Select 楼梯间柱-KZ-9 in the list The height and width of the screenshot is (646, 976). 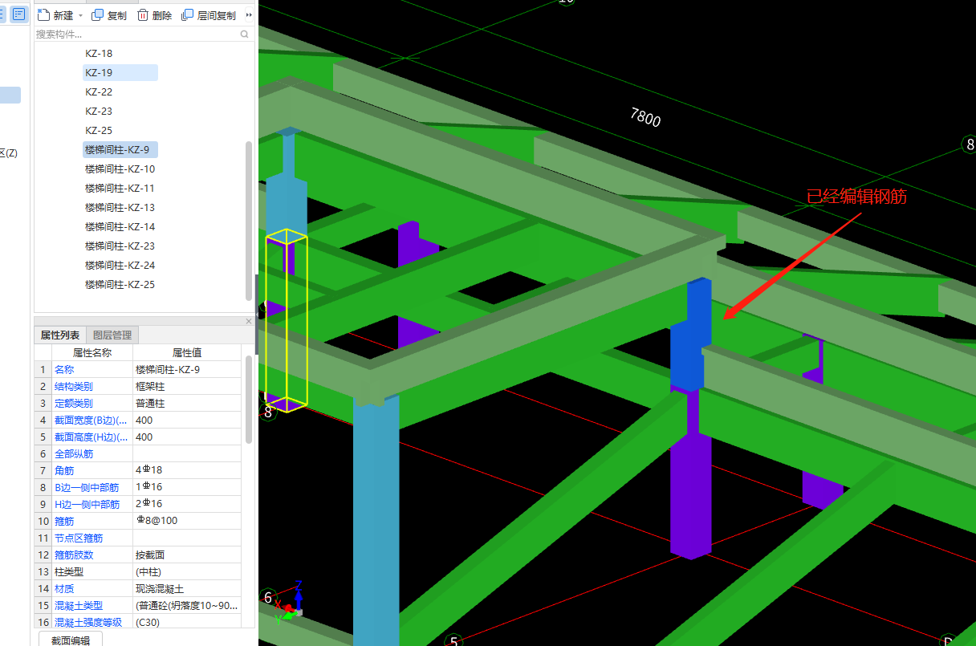click(120, 150)
